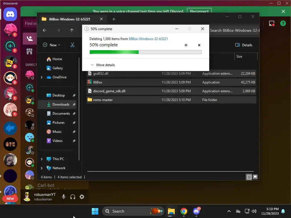
Task: Open volume control in system tray
Action: click(x=254, y=211)
